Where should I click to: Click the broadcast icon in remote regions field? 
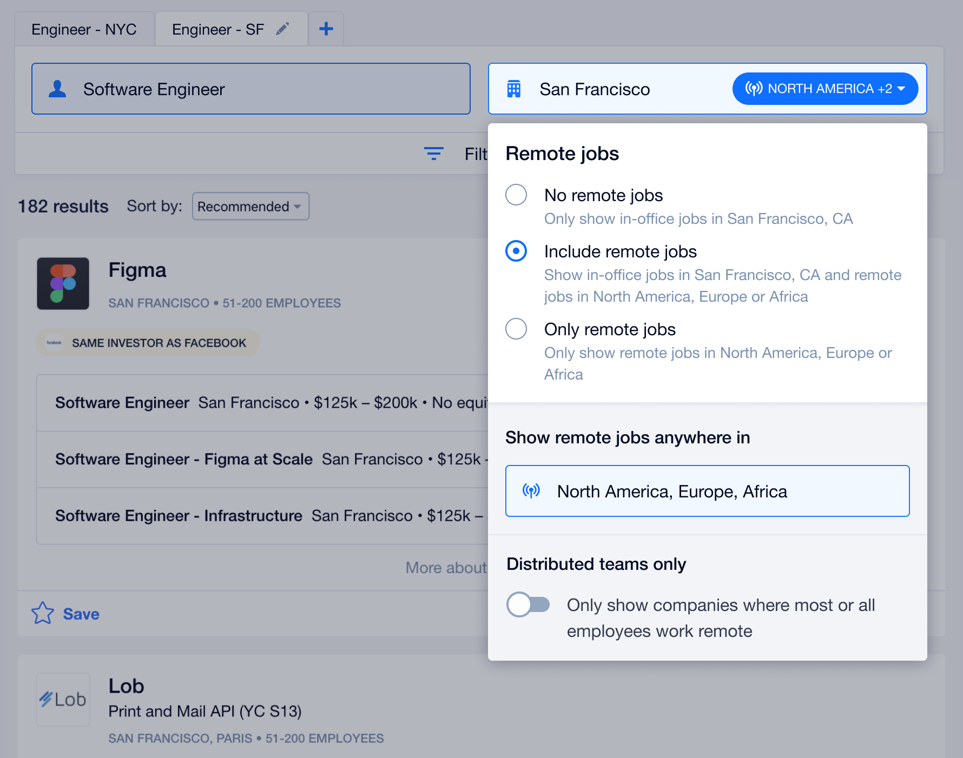(x=531, y=490)
